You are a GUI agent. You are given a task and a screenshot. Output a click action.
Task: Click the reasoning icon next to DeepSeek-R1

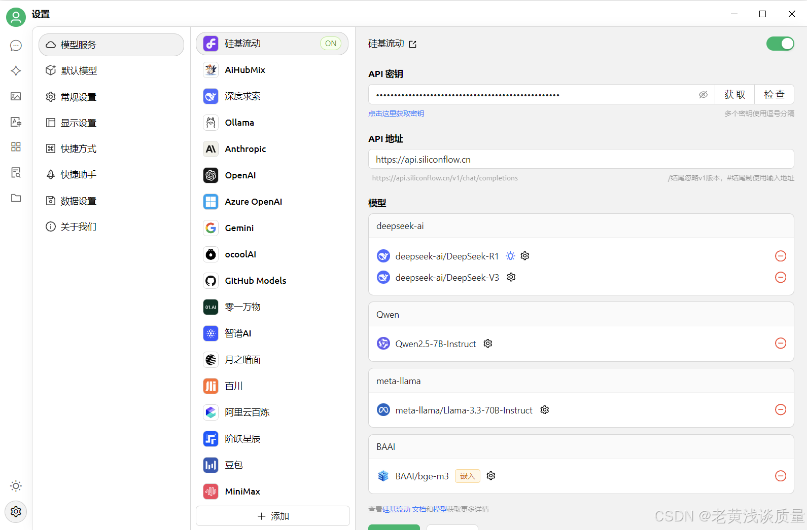tap(510, 256)
